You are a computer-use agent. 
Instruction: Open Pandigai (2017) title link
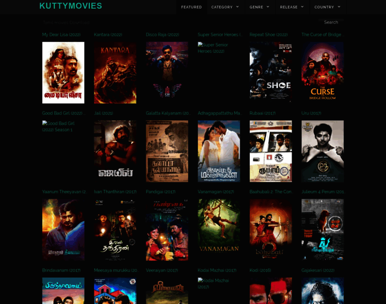[160, 192]
